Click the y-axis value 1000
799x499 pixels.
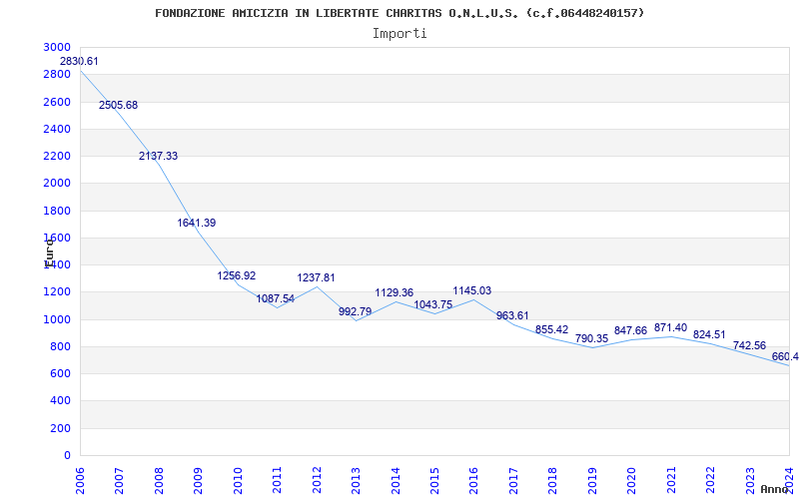pyautogui.click(x=57, y=319)
